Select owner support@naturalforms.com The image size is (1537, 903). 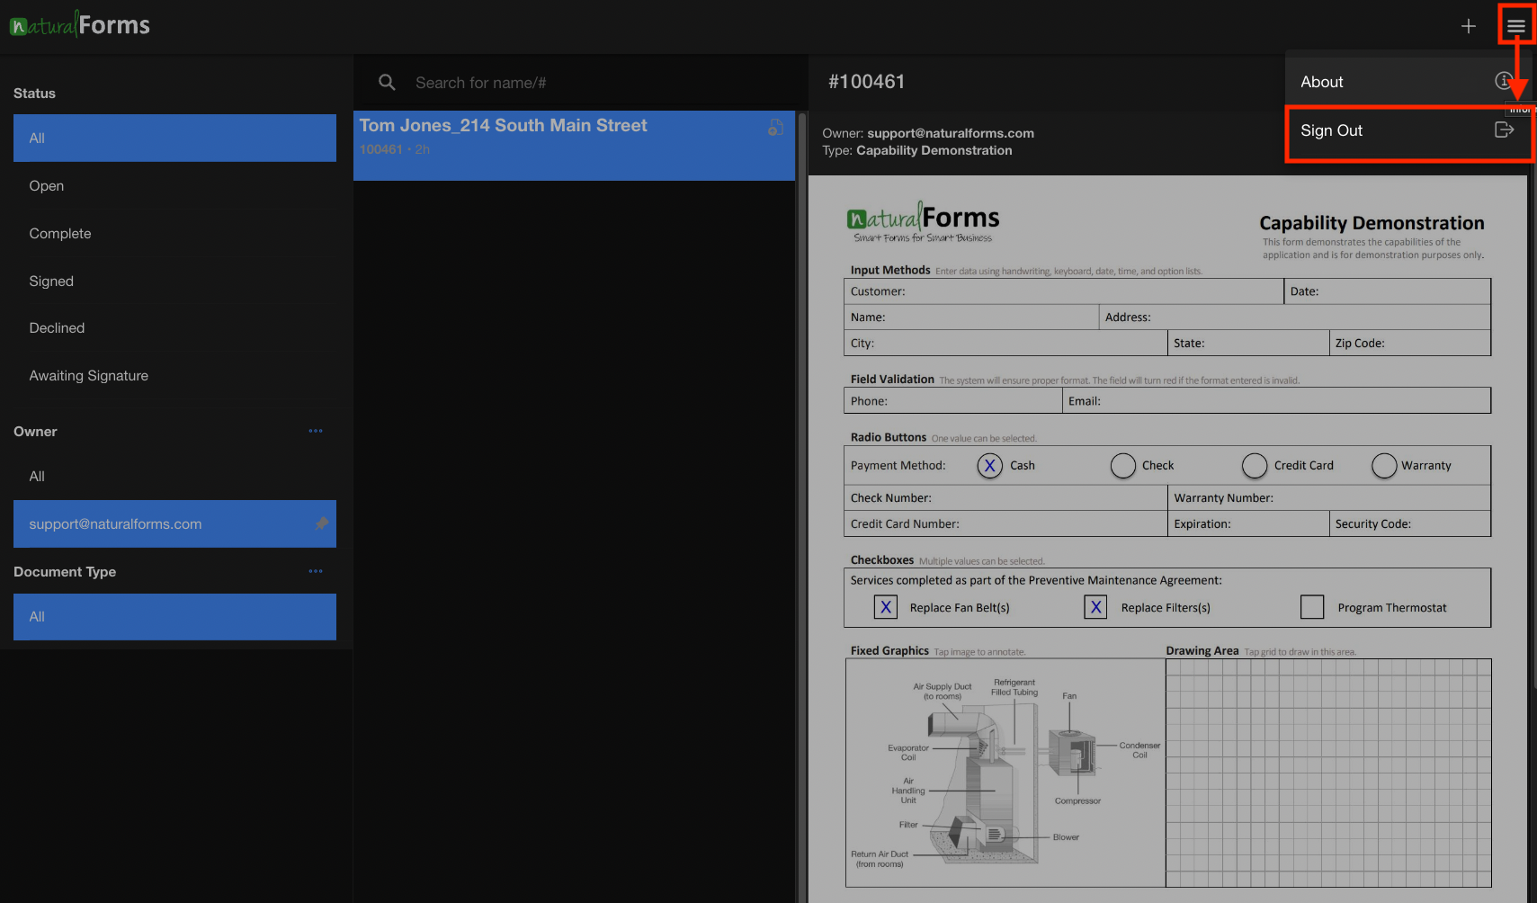pyautogui.click(x=174, y=523)
